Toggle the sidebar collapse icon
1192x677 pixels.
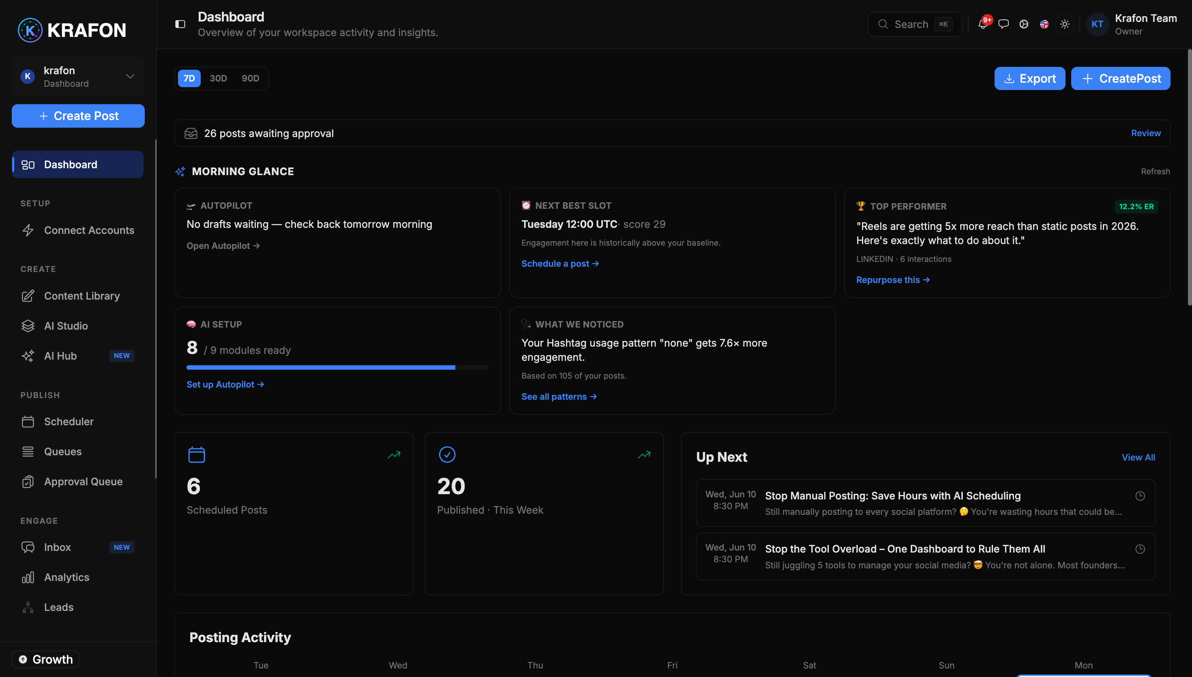180,24
